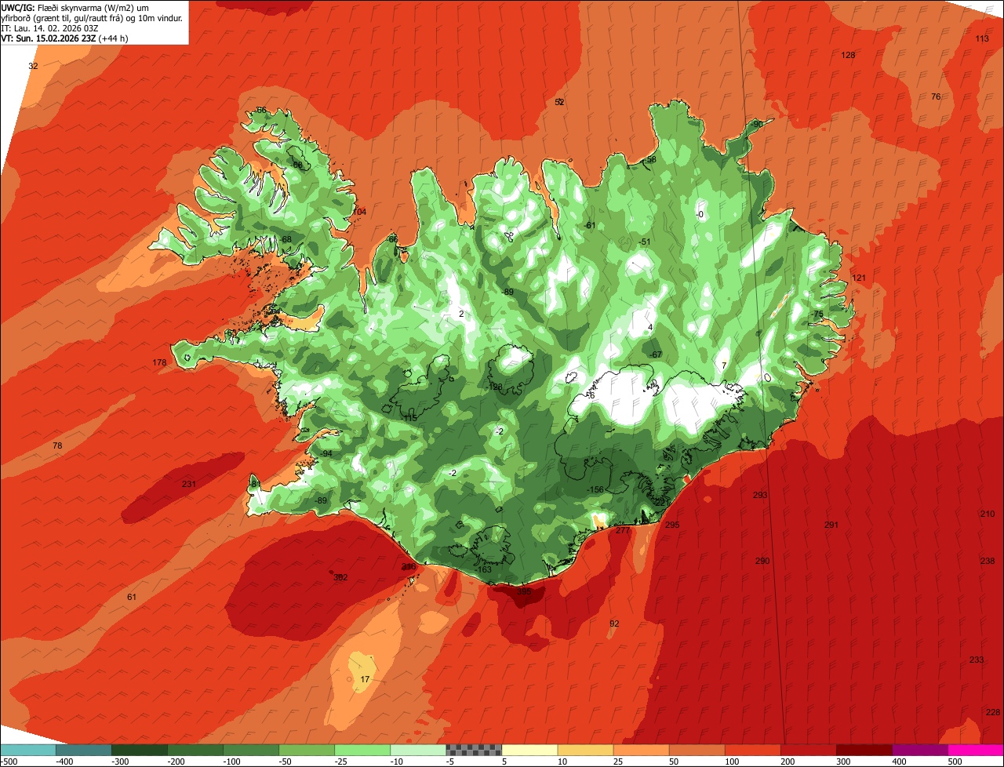Click the value 76 on the map

935,96
